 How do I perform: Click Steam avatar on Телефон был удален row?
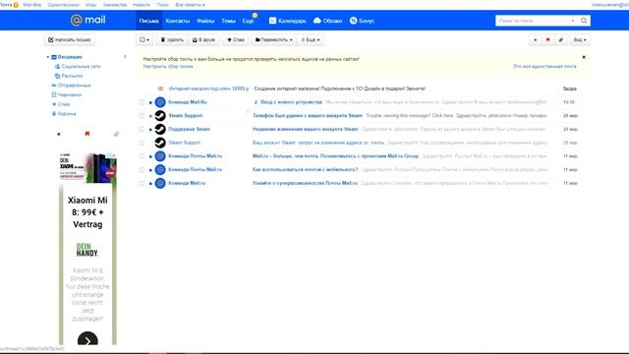pyautogui.click(x=160, y=116)
